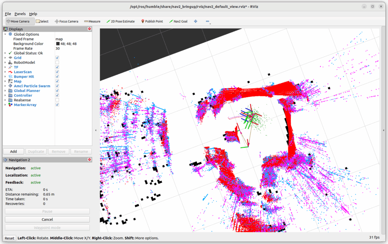Close the Displays panel
388x244 pixels.
click(89, 29)
